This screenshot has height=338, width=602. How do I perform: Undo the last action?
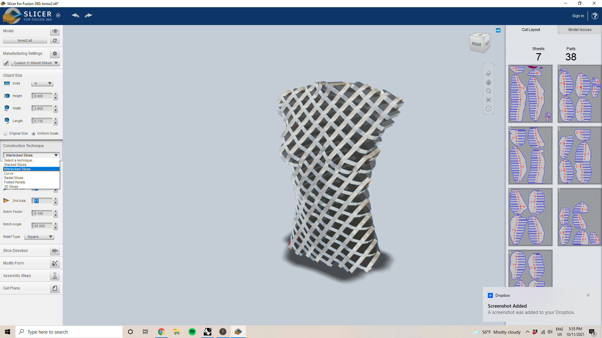[75, 15]
